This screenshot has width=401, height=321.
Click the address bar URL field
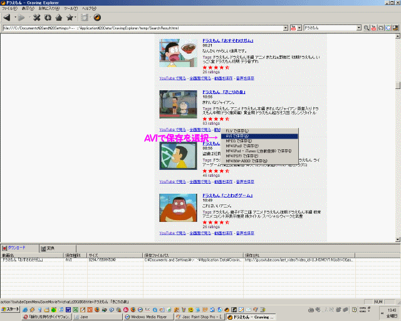[143, 28]
